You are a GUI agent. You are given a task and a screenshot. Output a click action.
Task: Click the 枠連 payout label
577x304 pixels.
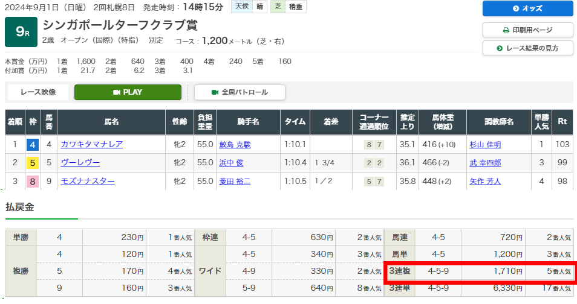pos(210,238)
